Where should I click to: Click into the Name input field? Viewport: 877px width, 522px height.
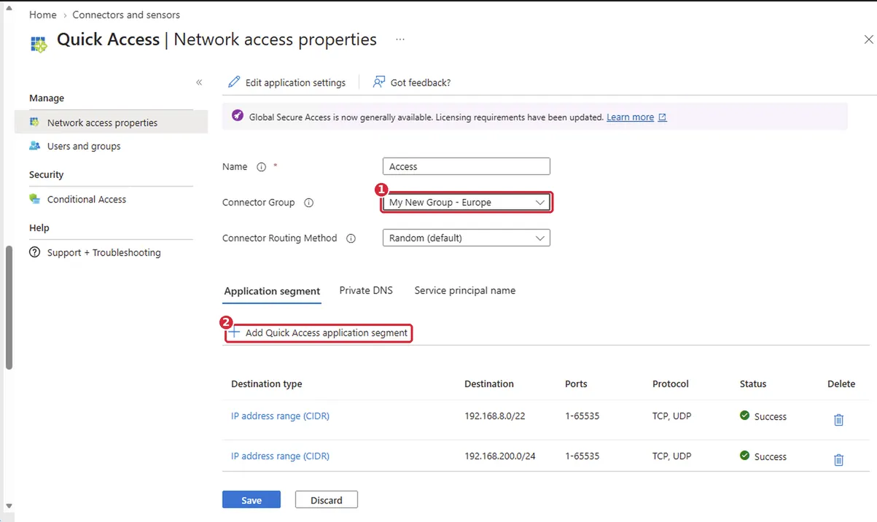click(x=467, y=166)
